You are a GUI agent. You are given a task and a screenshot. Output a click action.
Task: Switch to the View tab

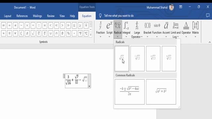(x=62, y=16)
